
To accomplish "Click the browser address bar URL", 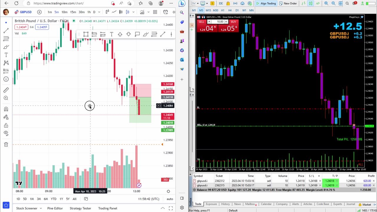I will tap(59, 3).
